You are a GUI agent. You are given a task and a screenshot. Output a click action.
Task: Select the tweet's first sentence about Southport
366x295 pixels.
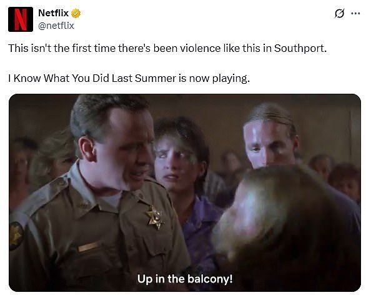[167, 48]
